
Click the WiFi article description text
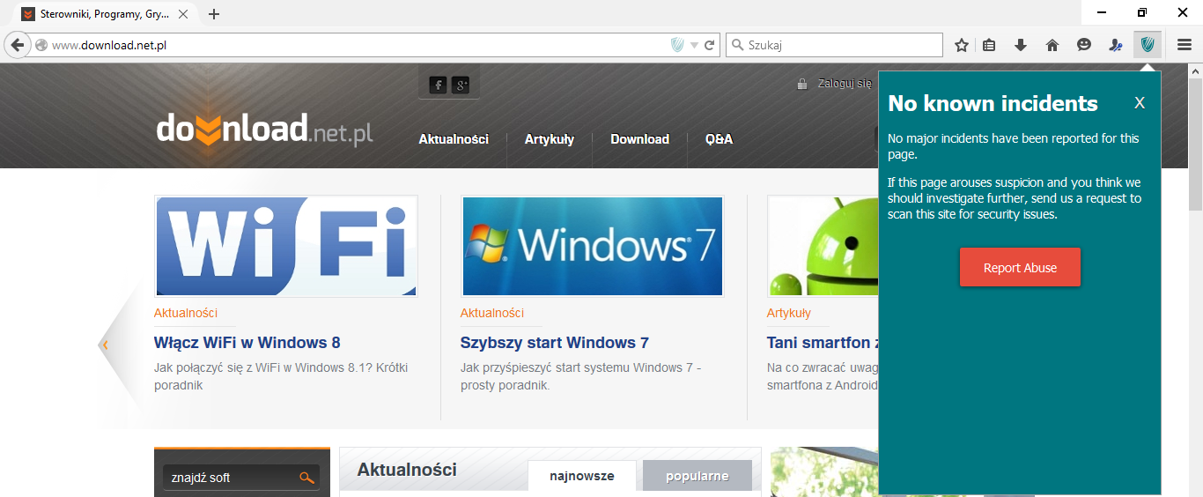tap(281, 376)
